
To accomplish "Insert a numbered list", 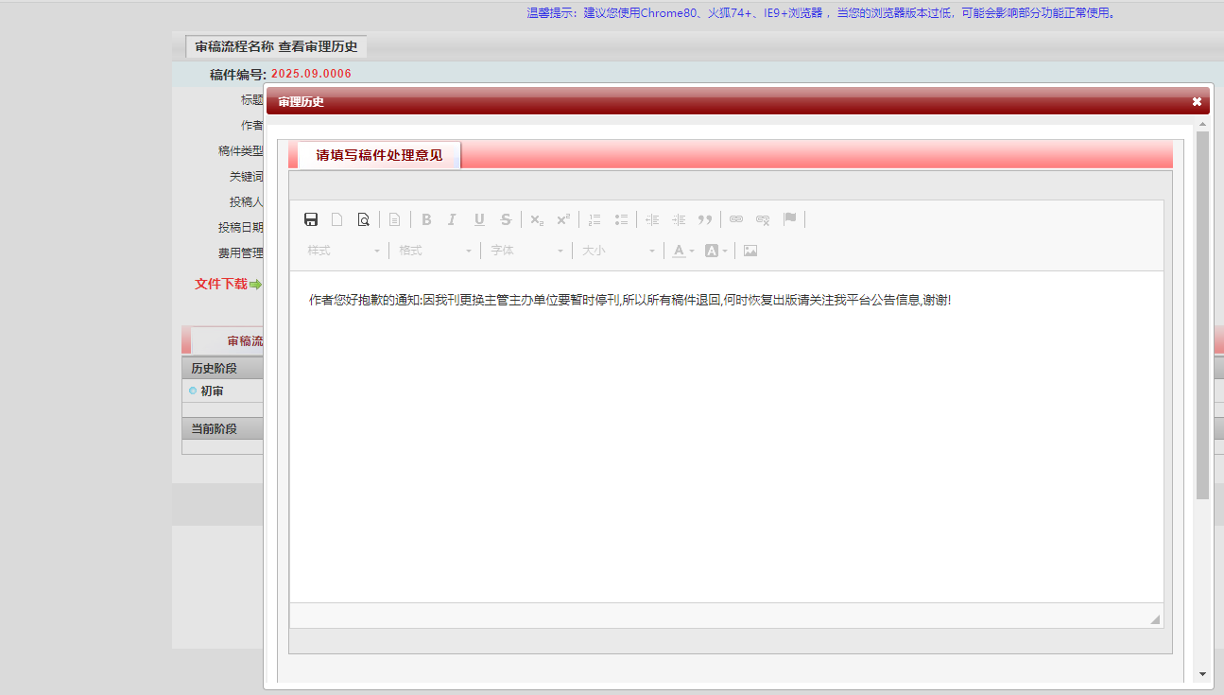I will (x=595, y=219).
